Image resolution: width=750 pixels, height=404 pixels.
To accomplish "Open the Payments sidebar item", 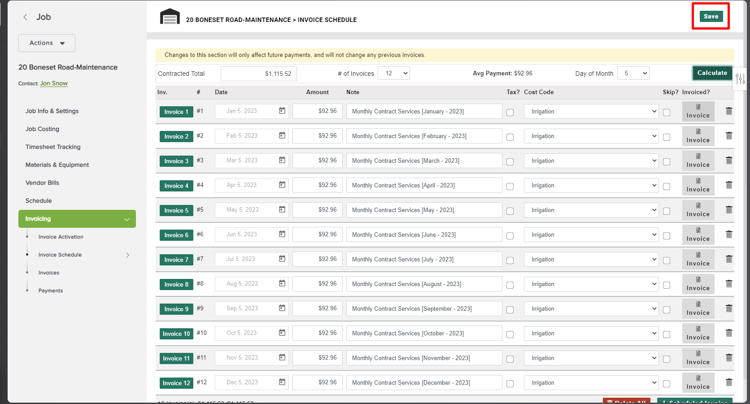I will (51, 291).
